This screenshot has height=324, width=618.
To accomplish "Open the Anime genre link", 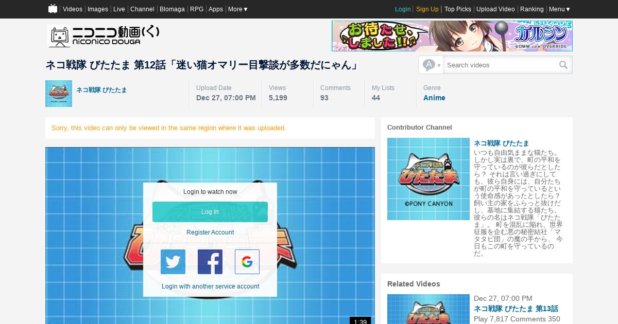I will coord(434,98).
